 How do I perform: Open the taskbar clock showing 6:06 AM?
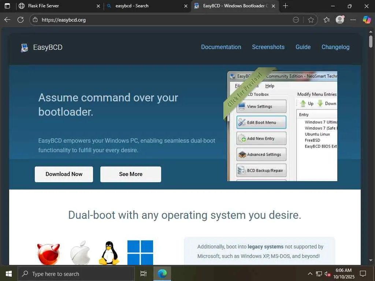coord(344,274)
